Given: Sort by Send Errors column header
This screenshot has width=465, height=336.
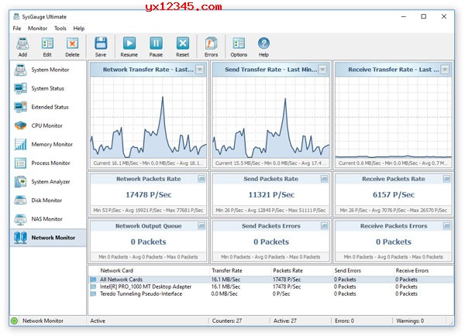Looking at the screenshot, I should [347, 270].
